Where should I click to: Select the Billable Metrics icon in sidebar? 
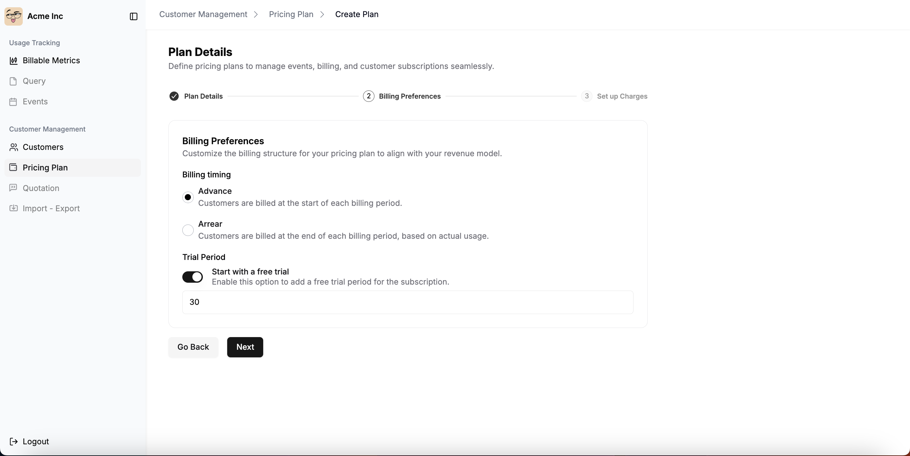[x=14, y=60]
